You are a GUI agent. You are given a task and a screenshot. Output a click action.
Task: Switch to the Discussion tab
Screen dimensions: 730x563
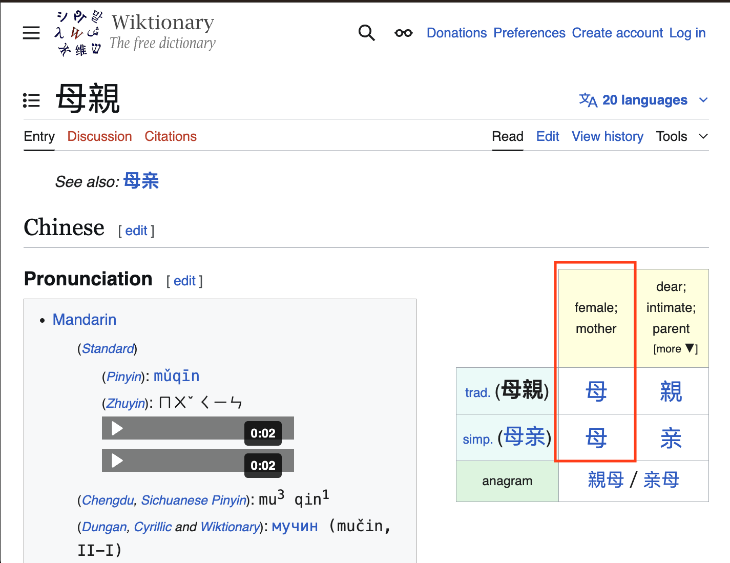pyautogui.click(x=99, y=136)
